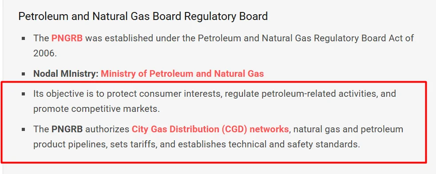Viewport: 436px width, 174px height.
Task: Click the bold black PNGRB word
Action: tap(67, 129)
